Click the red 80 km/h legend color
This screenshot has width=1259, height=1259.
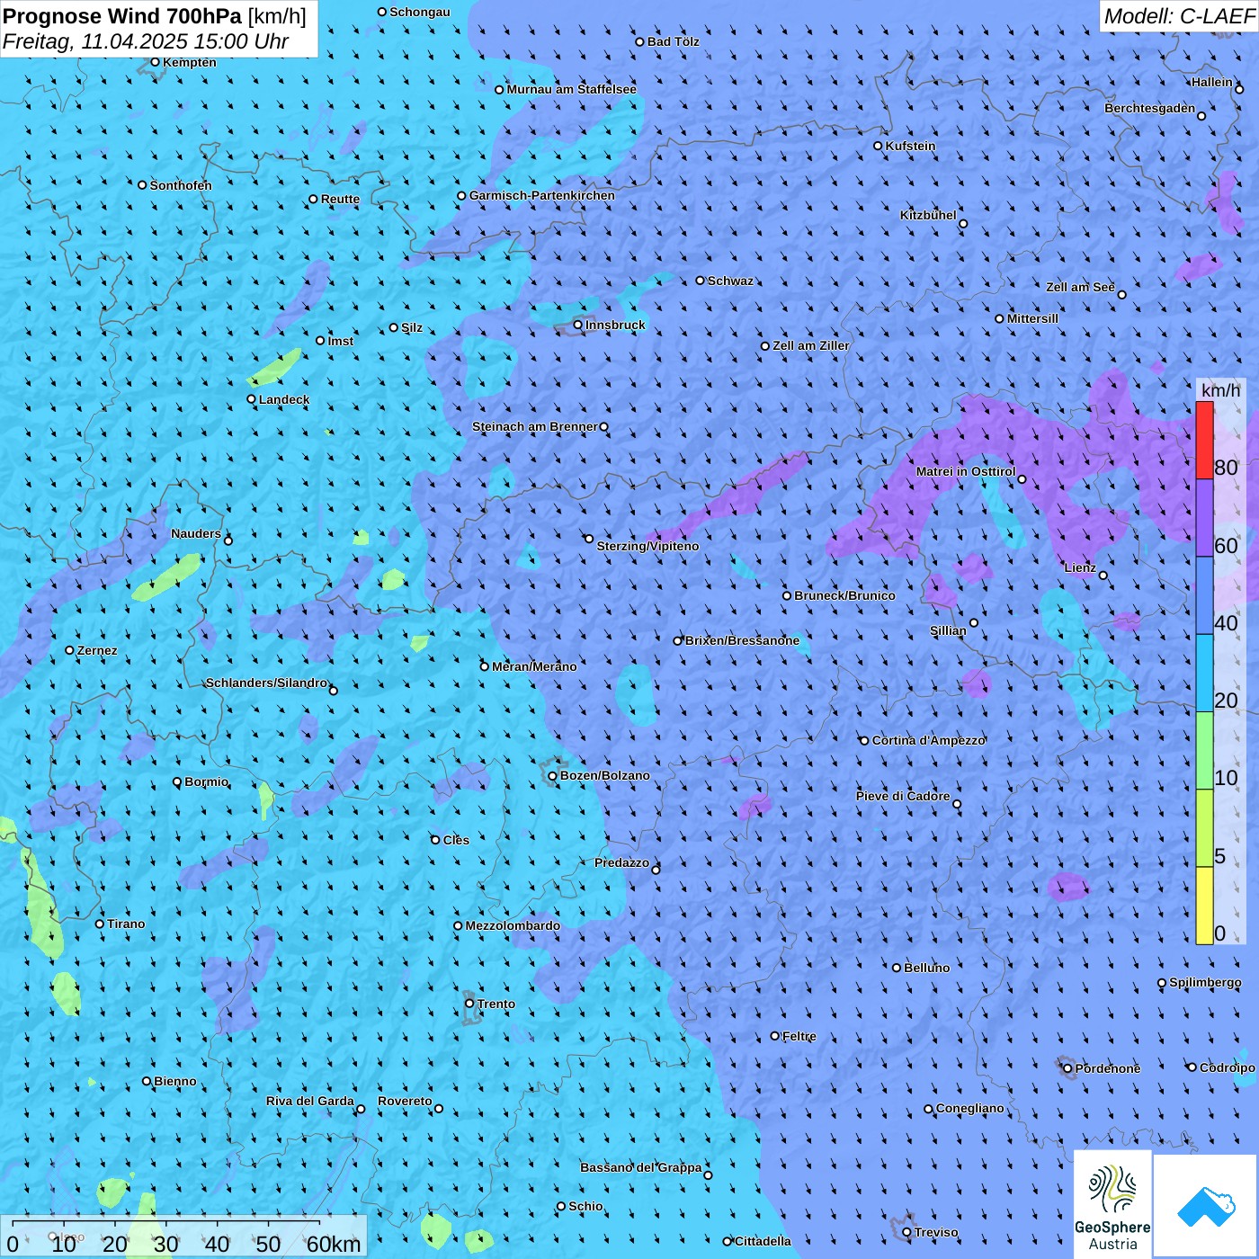click(1204, 440)
